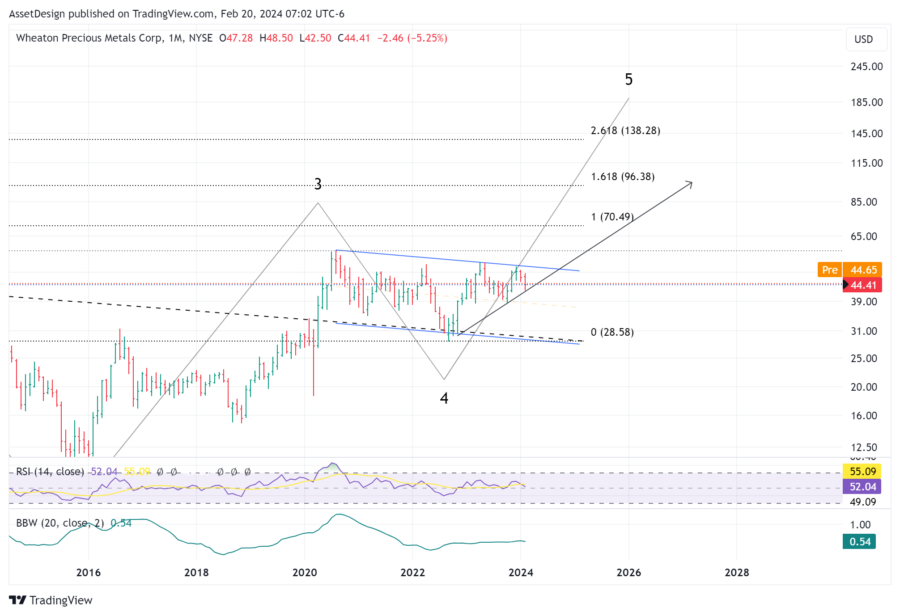This screenshot has height=616, width=900.
Task: Click the purple 52.04 RSI value tag
Action: tap(862, 486)
